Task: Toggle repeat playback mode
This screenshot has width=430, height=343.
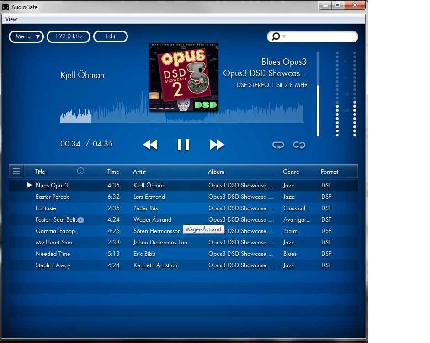Action: click(278, 145)
